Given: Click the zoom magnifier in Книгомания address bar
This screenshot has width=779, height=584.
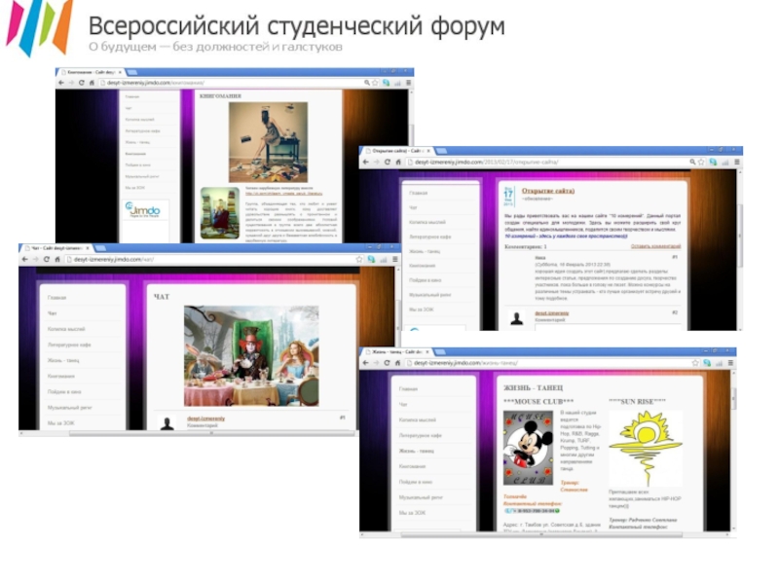Looking at the screenshot, I should tap(367, 83).
